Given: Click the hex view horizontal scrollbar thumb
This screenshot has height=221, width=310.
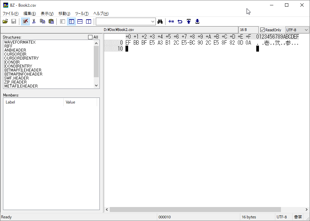Looking at the screenshot, I should click(x=195, y=209).
